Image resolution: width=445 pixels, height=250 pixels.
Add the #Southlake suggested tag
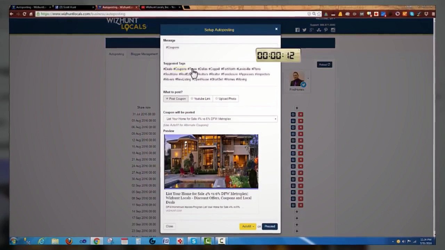coord(170,74)
